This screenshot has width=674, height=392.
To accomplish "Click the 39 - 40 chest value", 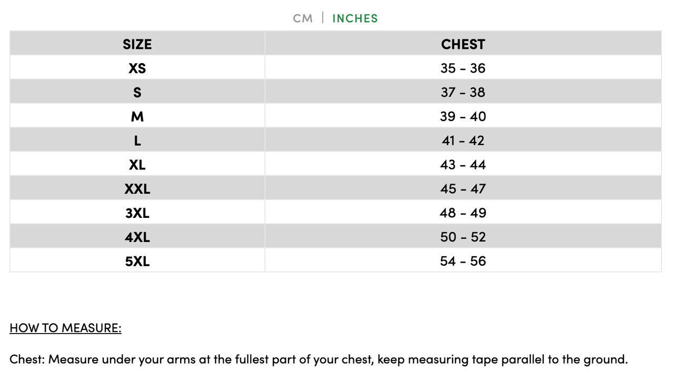I will [x=463, y=116].
